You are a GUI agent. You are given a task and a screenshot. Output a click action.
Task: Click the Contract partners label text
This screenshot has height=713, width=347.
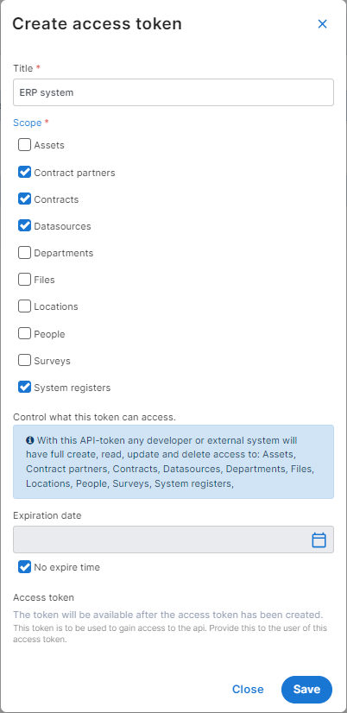point(74,173)
